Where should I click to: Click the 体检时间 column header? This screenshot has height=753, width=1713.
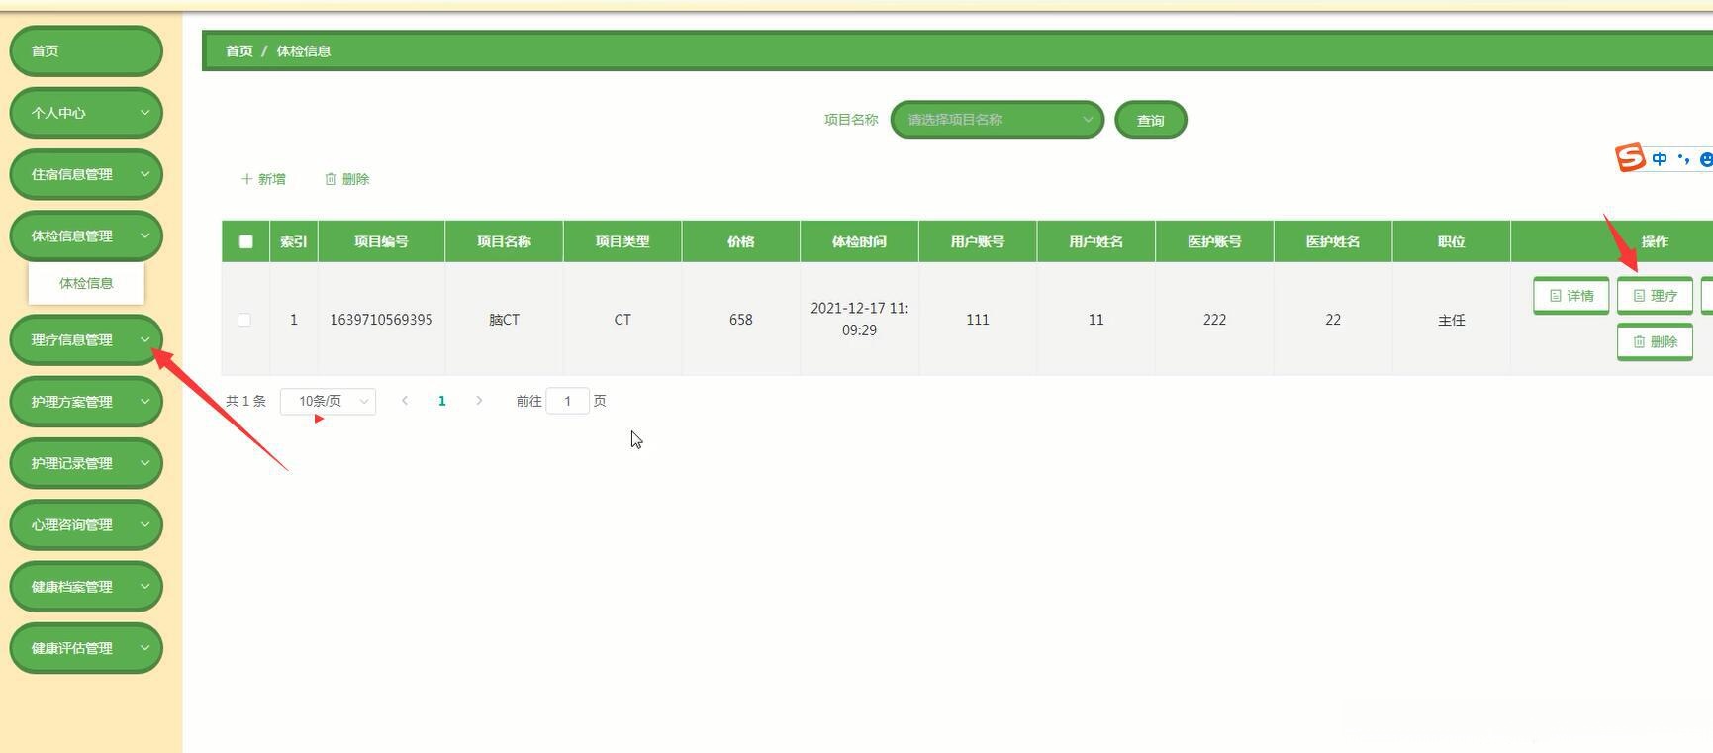pos(859,241)
